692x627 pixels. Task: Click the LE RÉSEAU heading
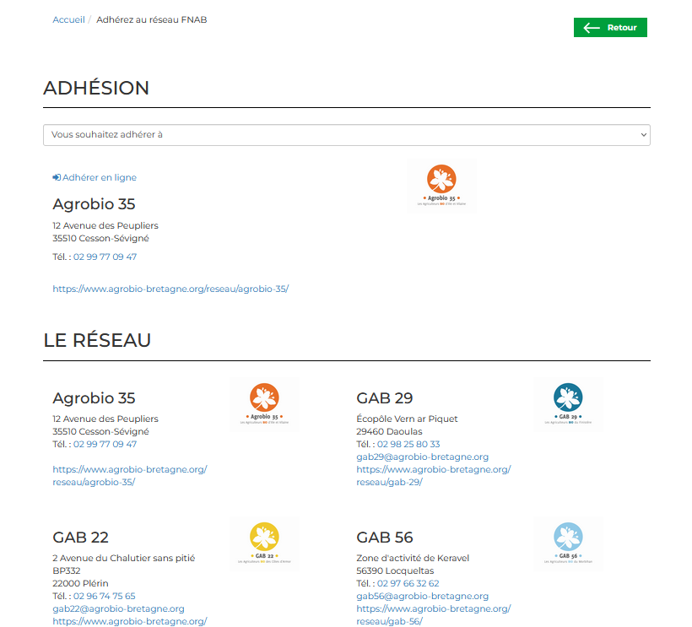[x=97, y=340]
